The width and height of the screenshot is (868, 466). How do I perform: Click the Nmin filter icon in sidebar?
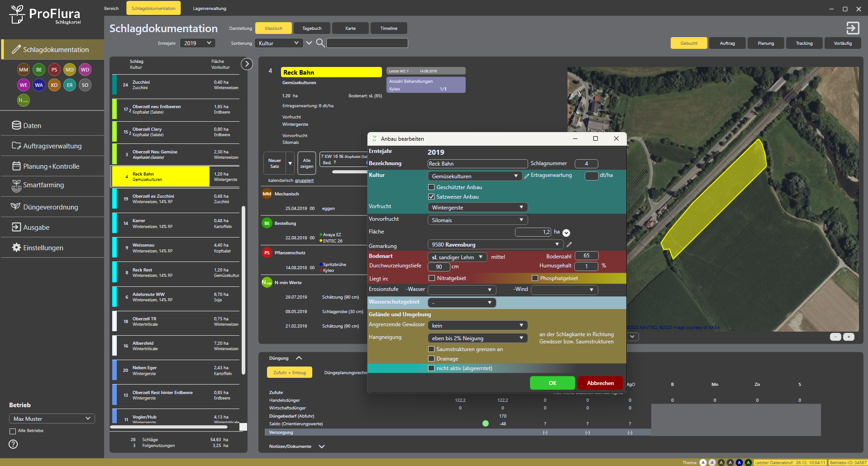click(24, 100)
